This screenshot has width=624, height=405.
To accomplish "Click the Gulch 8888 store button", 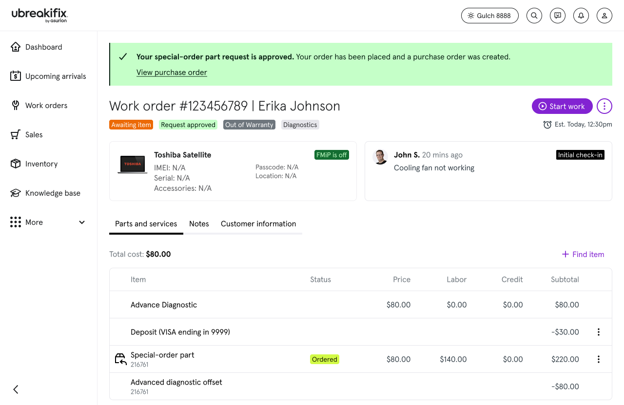I will (x=490, y=16).
